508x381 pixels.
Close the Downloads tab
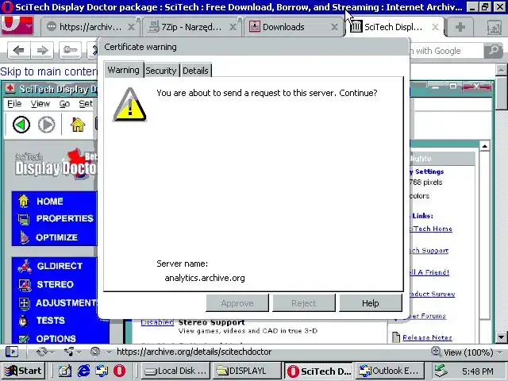coord(334,27)
